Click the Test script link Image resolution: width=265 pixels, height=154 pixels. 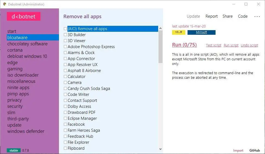[214, 45]
